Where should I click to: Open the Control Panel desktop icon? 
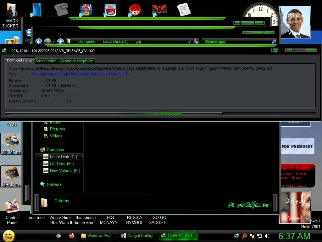pos(12,212)
